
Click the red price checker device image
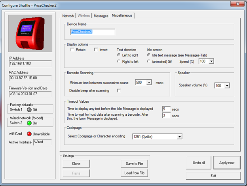pyautogui.click(x=30, y=33)
